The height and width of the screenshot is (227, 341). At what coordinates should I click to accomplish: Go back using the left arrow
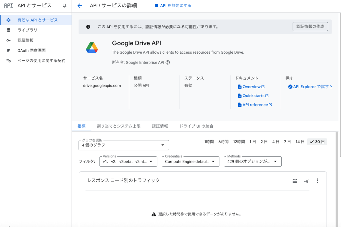pyautogui.click(x=80, y=6)
